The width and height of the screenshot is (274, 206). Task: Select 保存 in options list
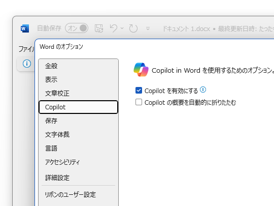coord(78,121)
